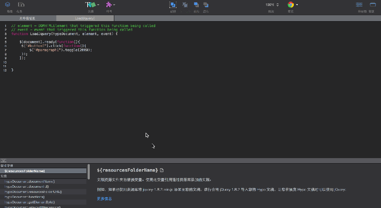Open the preview browser dropdown arrow

click(x=297, y=5)
